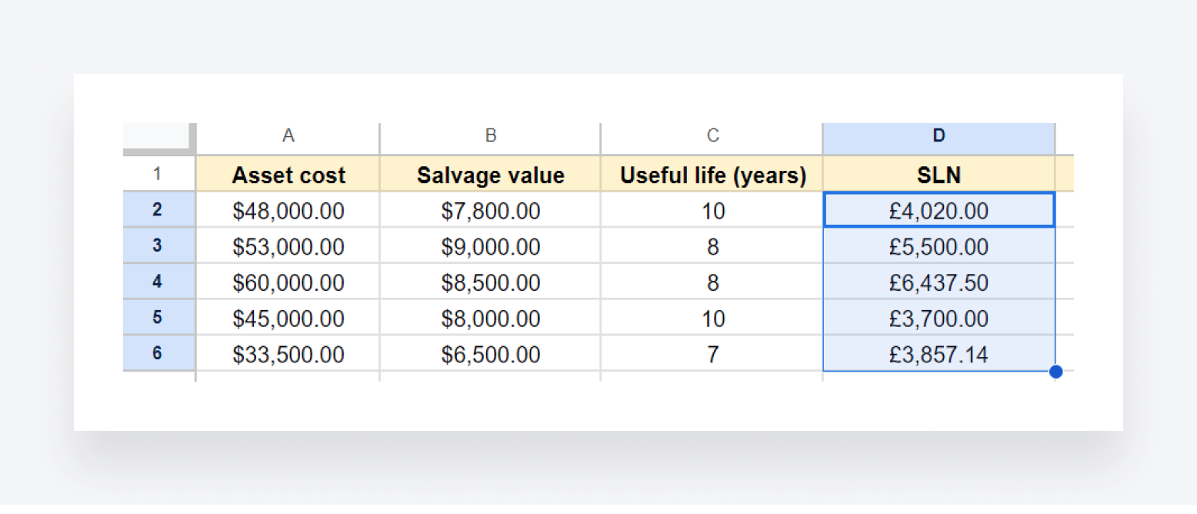Select the Useful life (years) header cell
Viewport: 1197px width, 514px height.
point(712,175)
